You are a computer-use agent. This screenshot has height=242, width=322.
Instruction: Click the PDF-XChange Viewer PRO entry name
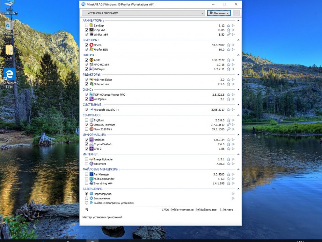pos(109,95)
